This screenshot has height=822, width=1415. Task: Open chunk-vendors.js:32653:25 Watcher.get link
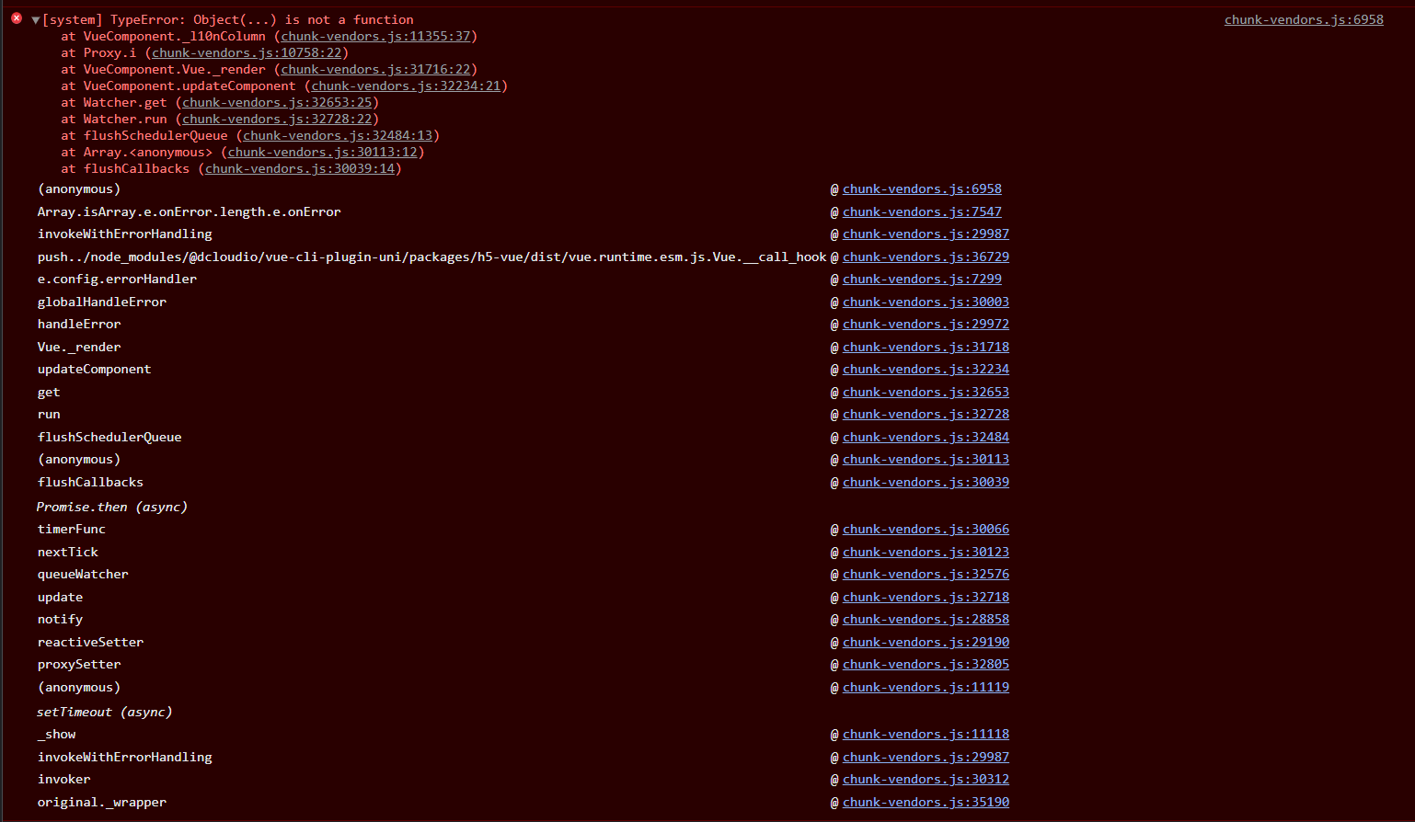pyautogui.click(x=277, y=102)
